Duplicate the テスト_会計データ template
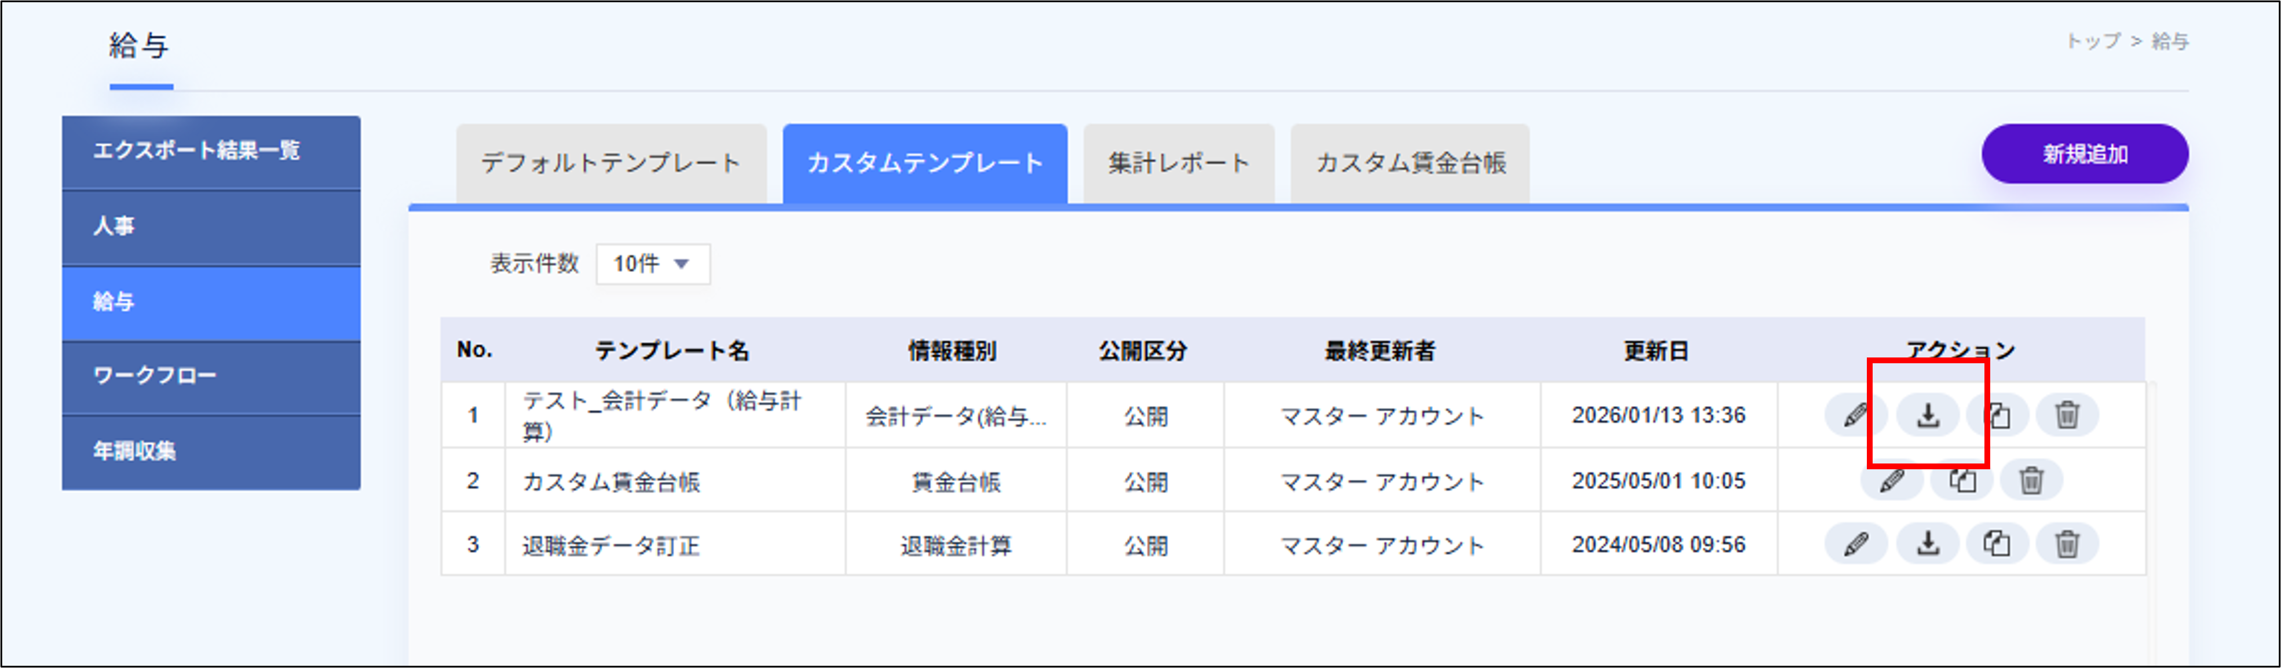 (x=1999, y=415)
